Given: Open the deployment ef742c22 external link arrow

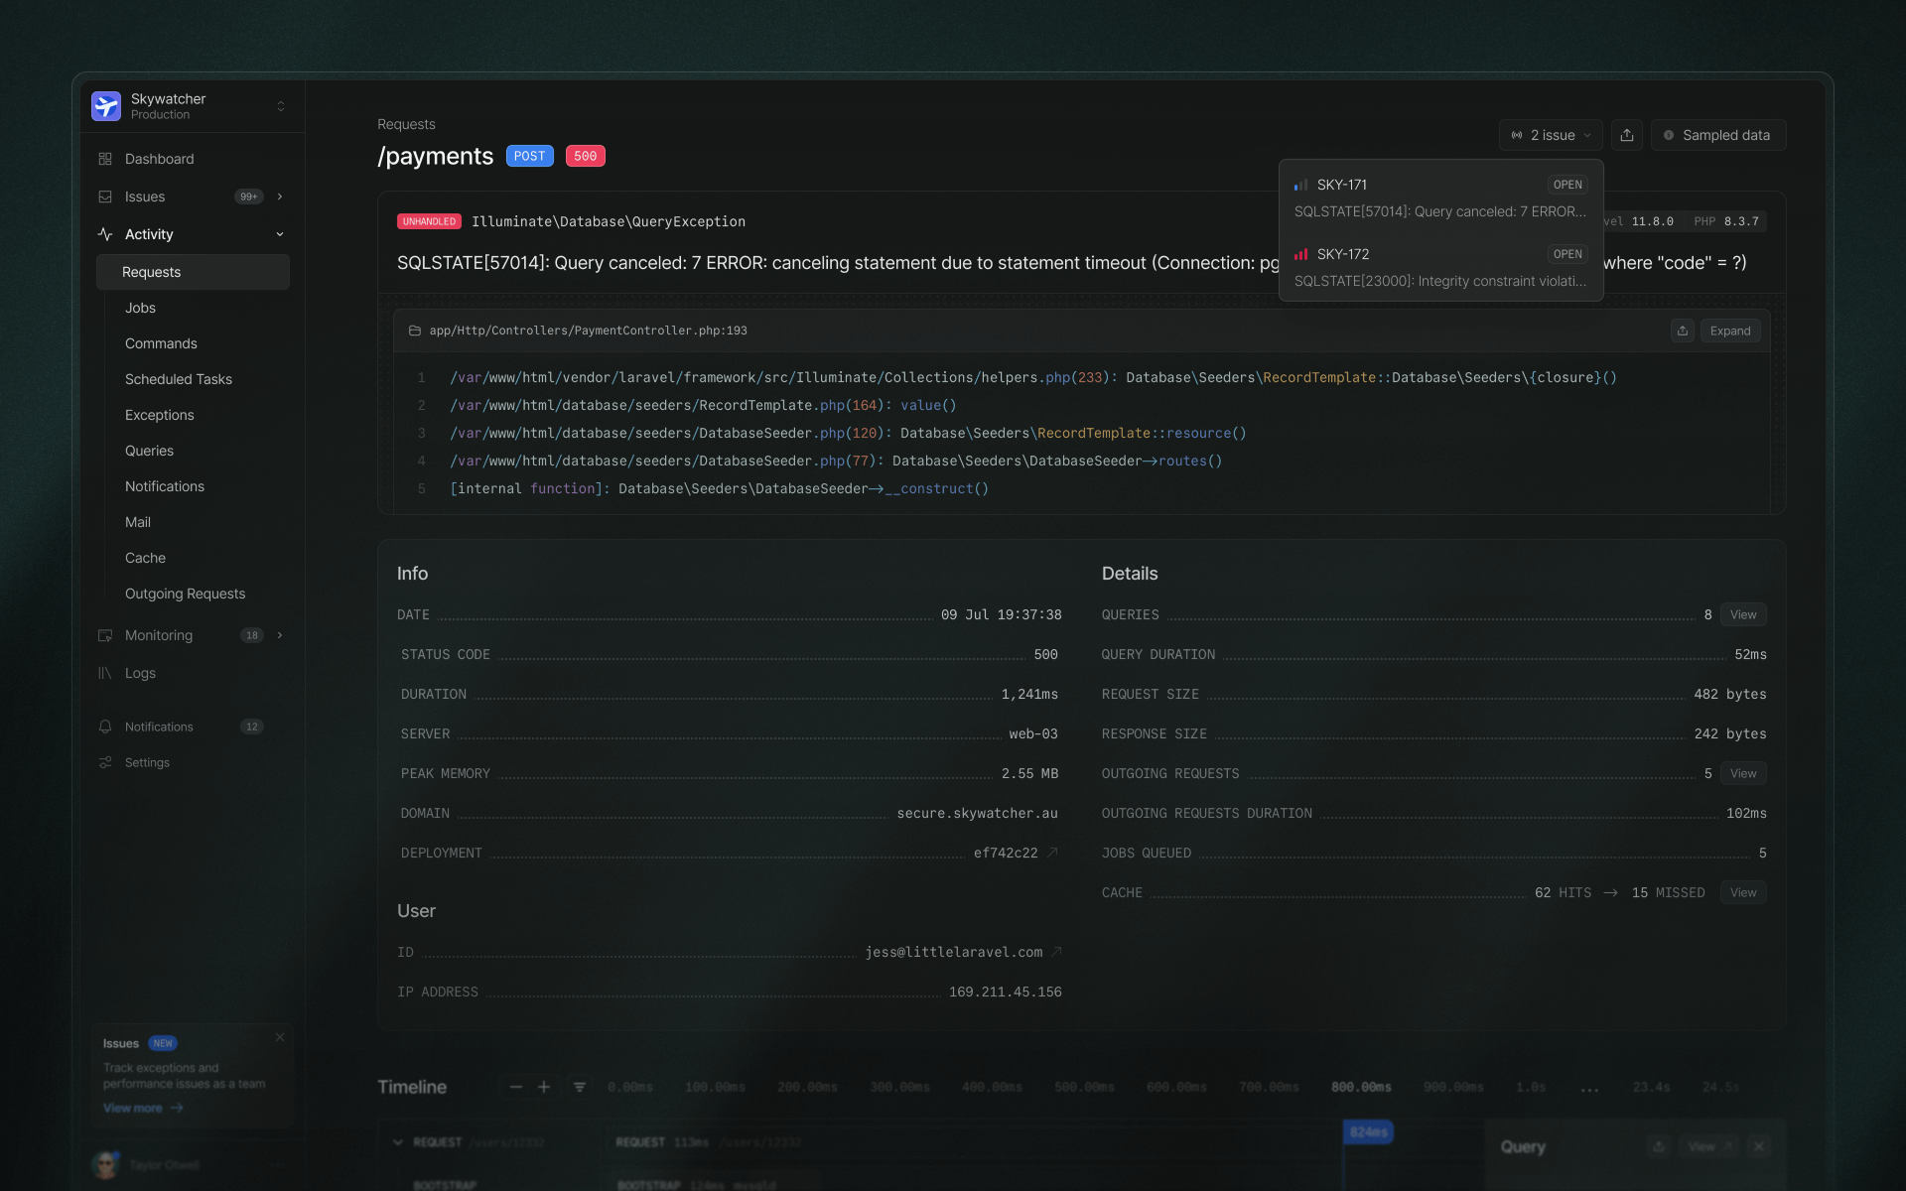Looking at the screenshot, I should click(x=1053, y=853).
